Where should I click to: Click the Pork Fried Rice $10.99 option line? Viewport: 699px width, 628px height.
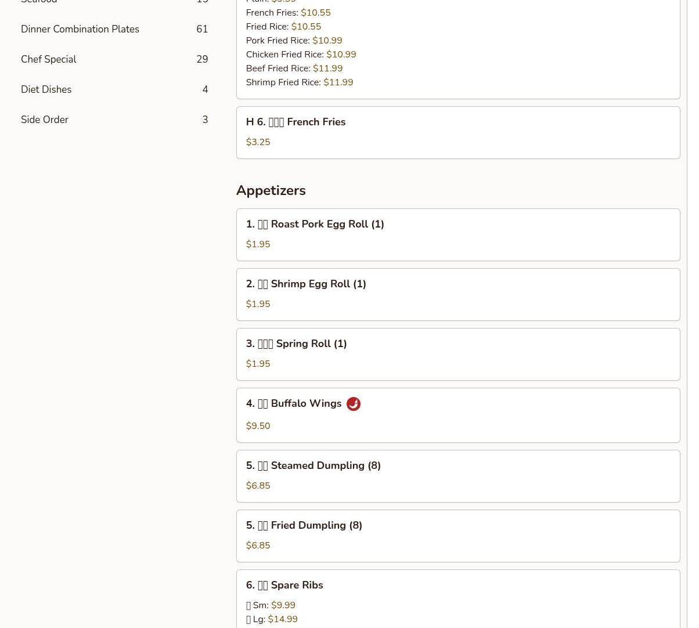point(294,41)
